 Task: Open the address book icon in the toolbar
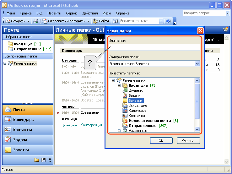click(115, 21)
